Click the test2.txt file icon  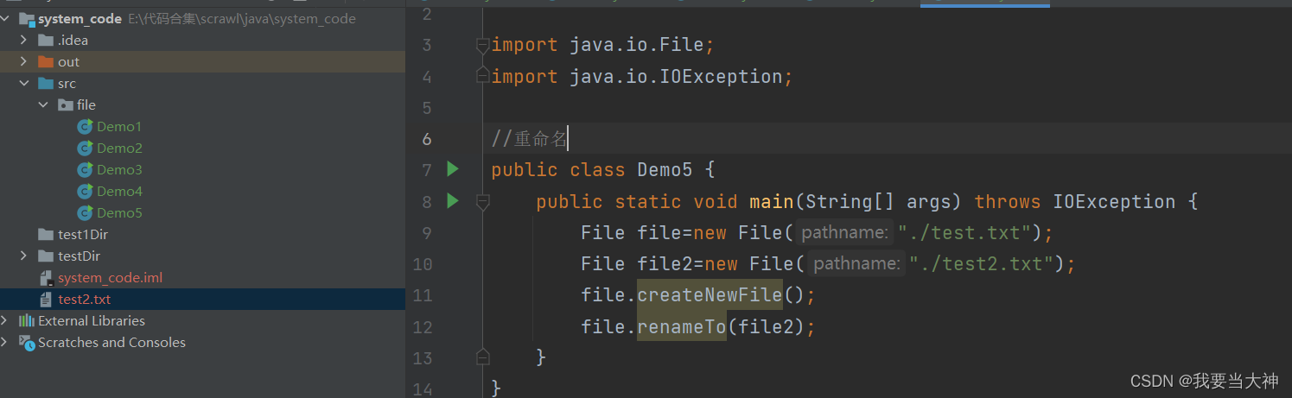click(x=47, y=299)
